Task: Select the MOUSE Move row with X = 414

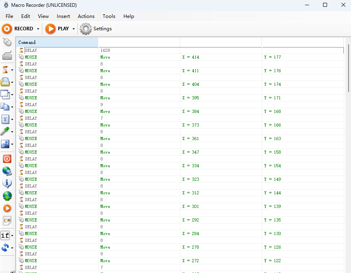Action: pyautogui.click(x=180, y=57)
